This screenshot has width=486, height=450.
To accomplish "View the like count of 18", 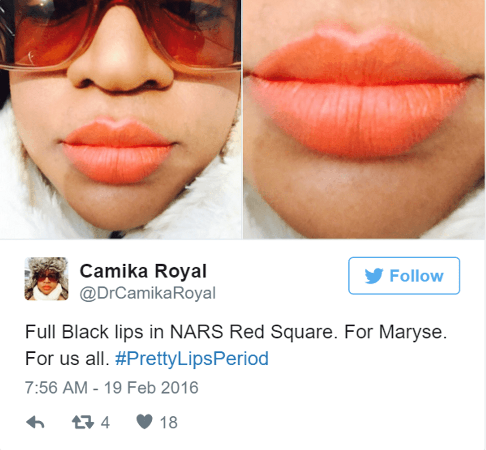I will click(169, 422).
